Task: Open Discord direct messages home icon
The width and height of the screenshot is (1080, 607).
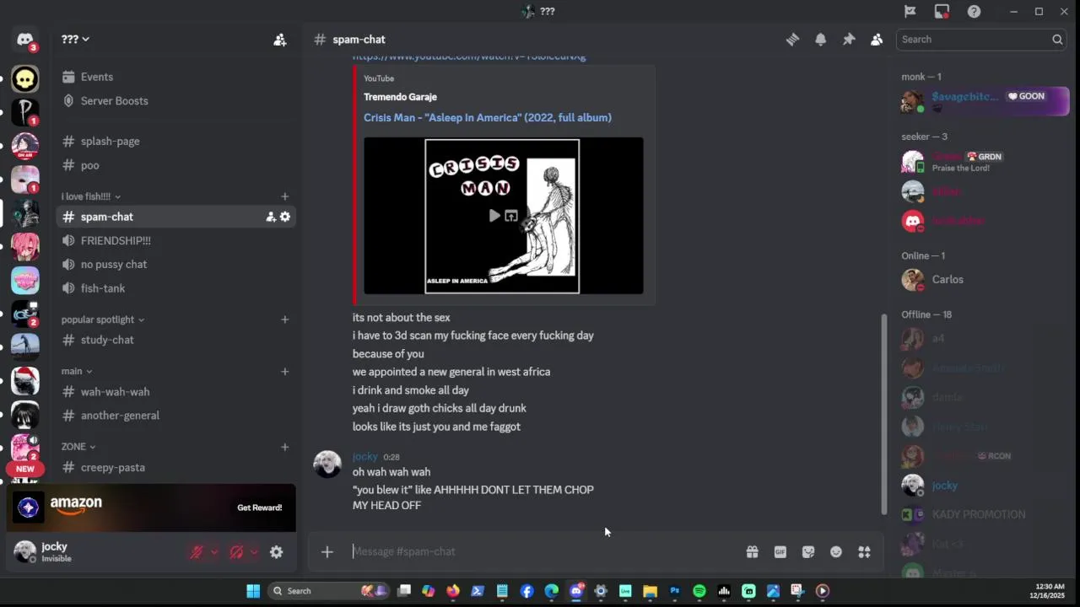Action: pyautogui.click(x=24, y=40)
